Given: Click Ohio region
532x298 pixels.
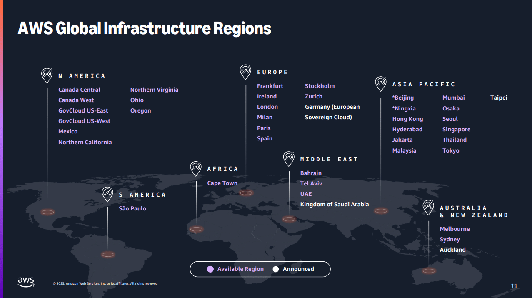Looking at the screenshot, I should pyautogui.click(x=137, y=100).
